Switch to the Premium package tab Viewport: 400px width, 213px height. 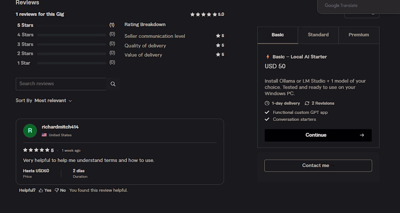pyautogui.click(x=359, y=35)
